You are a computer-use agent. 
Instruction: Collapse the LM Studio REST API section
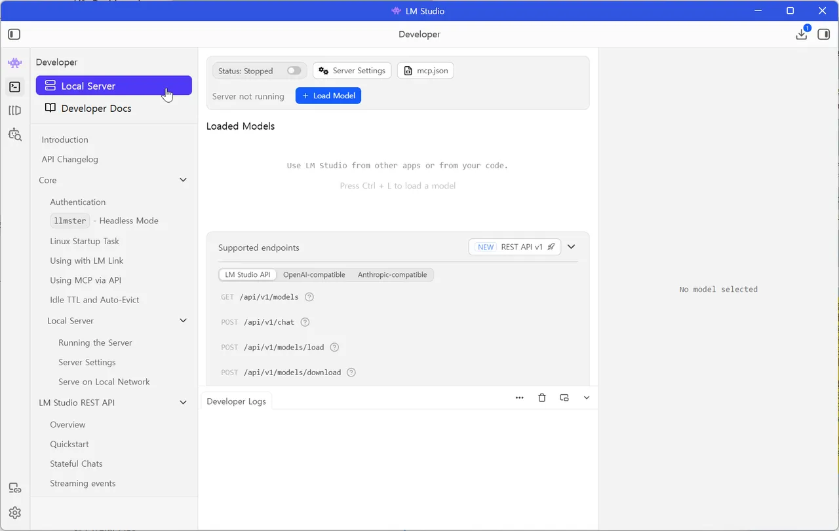pyautogui.click(x=184, y=403)
